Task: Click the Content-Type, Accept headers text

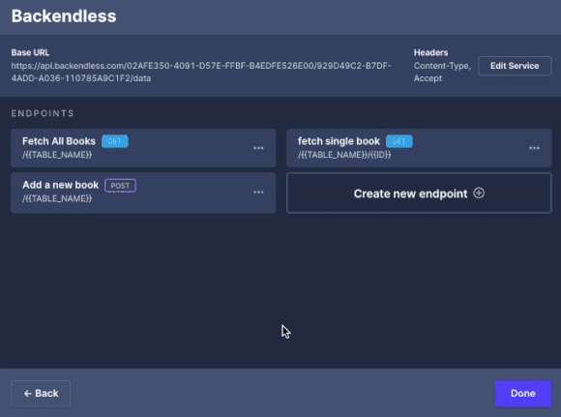Action: (442, 72)
